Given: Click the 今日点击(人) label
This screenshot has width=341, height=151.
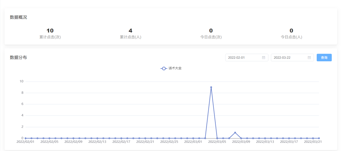Looking at the screenshot, I should click(x=291, y=37).
